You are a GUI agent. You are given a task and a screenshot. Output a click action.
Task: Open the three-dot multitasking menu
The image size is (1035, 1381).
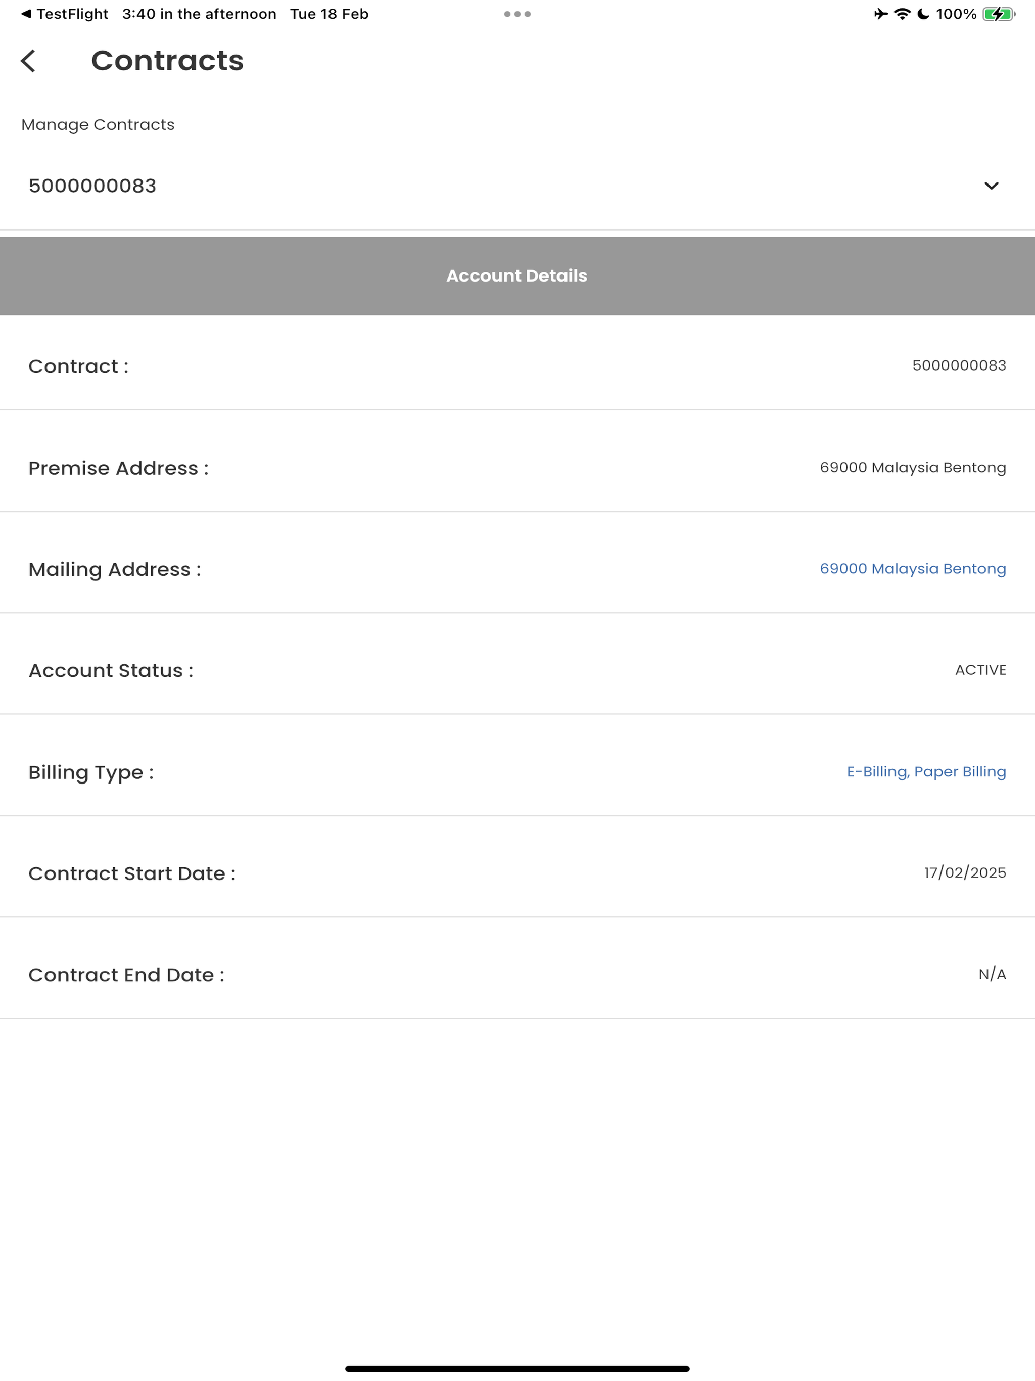click(x=517, y=14)
